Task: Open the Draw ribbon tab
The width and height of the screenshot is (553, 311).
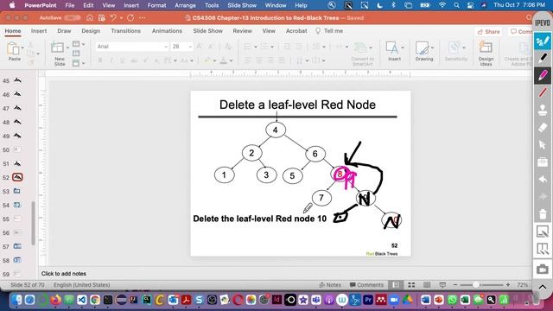Action: click(x=64, y=31)
